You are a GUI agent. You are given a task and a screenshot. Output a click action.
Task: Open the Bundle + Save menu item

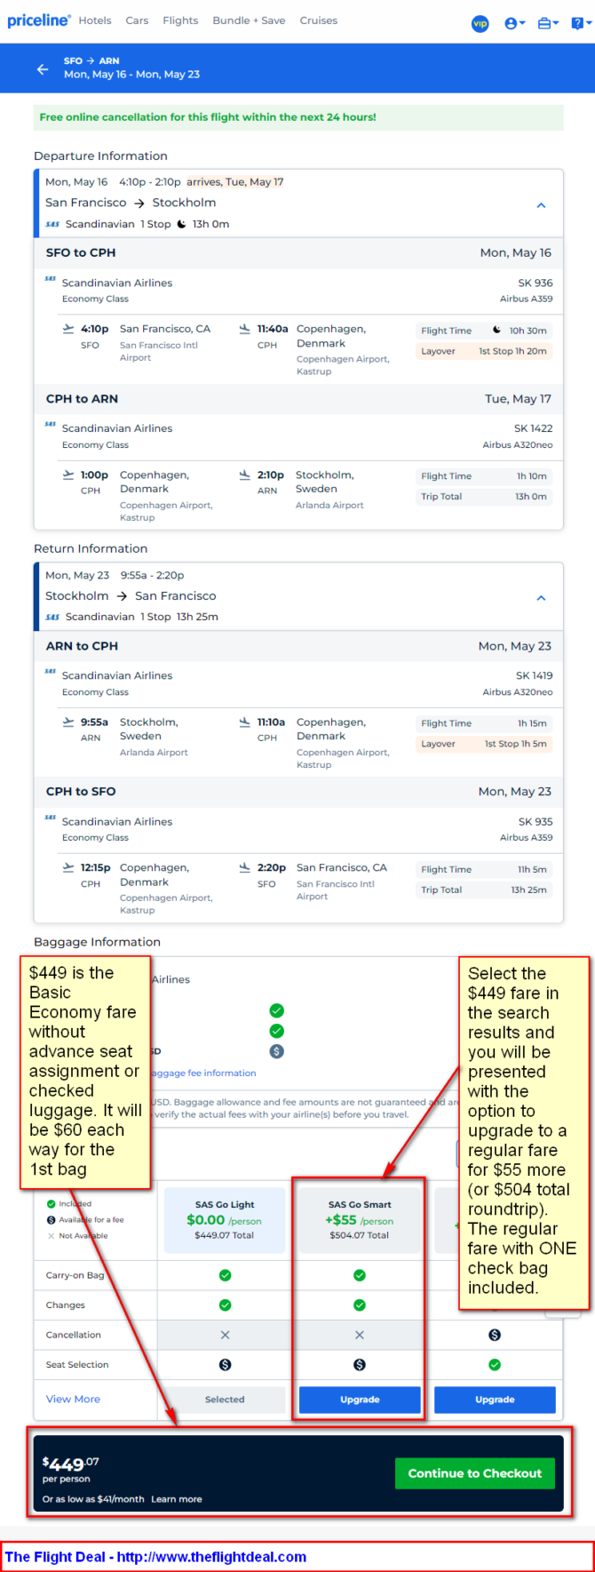click(249, 20)
